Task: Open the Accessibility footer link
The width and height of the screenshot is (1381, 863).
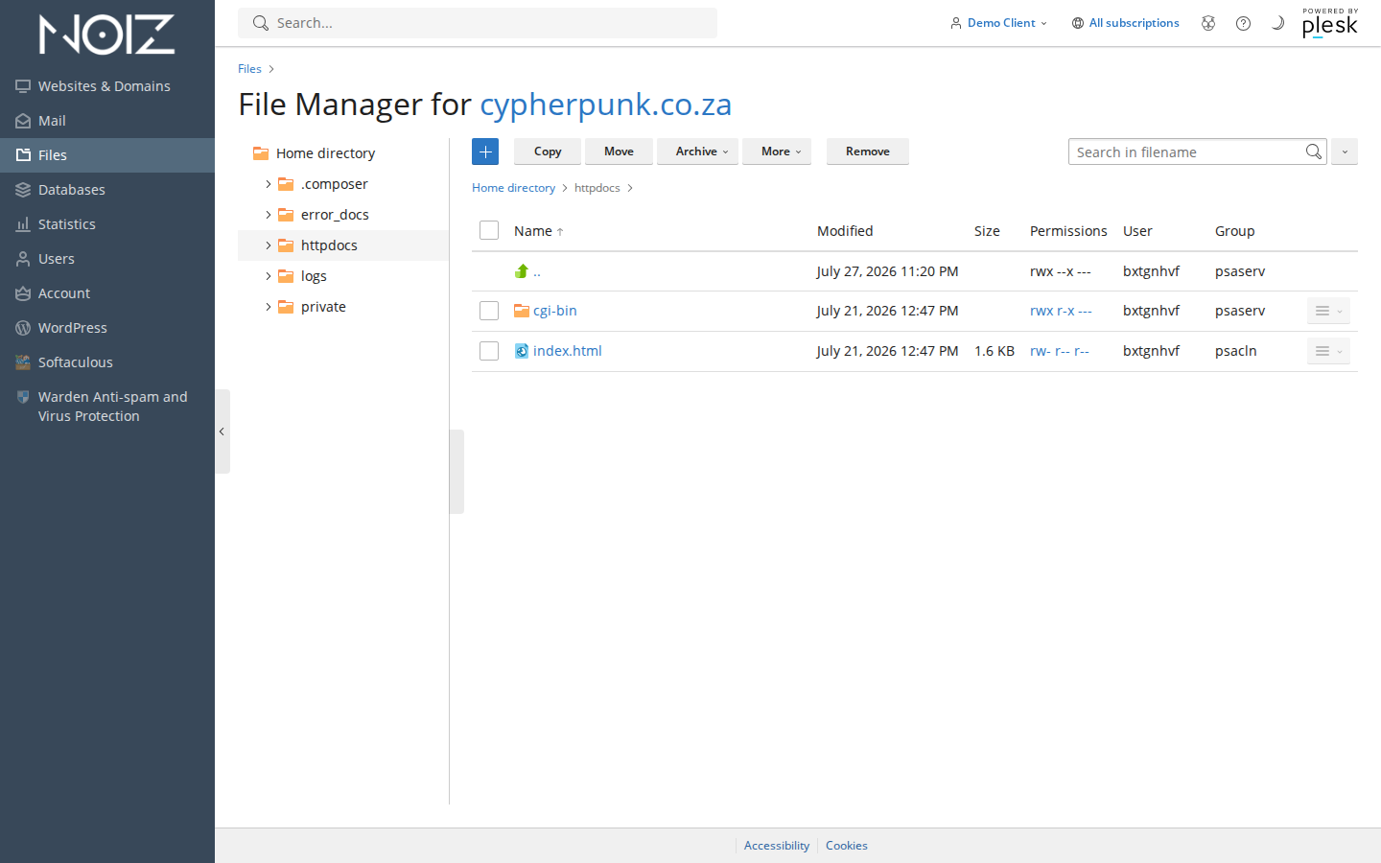Action: click(777, 846)
